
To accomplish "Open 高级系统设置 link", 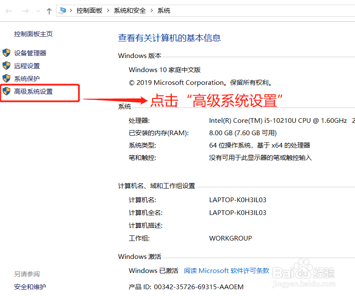I will tap(33, 91).
